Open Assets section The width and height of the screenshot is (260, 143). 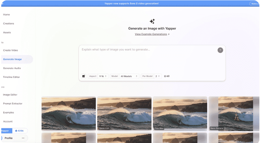[x=7, y=33]
